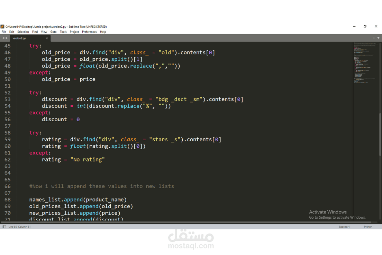Image resolution: width=382 pixels, height=255 pixels.
Task: Open the Selection menu
Action: (23, 32)
